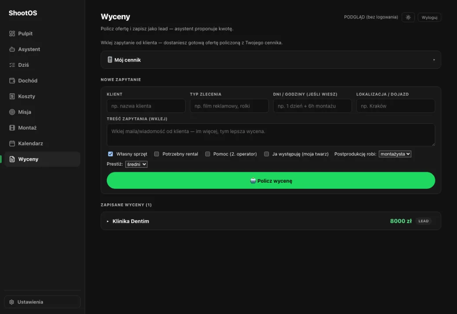Click the Pulpit dashboard icon in sidebar
This screenshot has width=457, height=314.
12,33
